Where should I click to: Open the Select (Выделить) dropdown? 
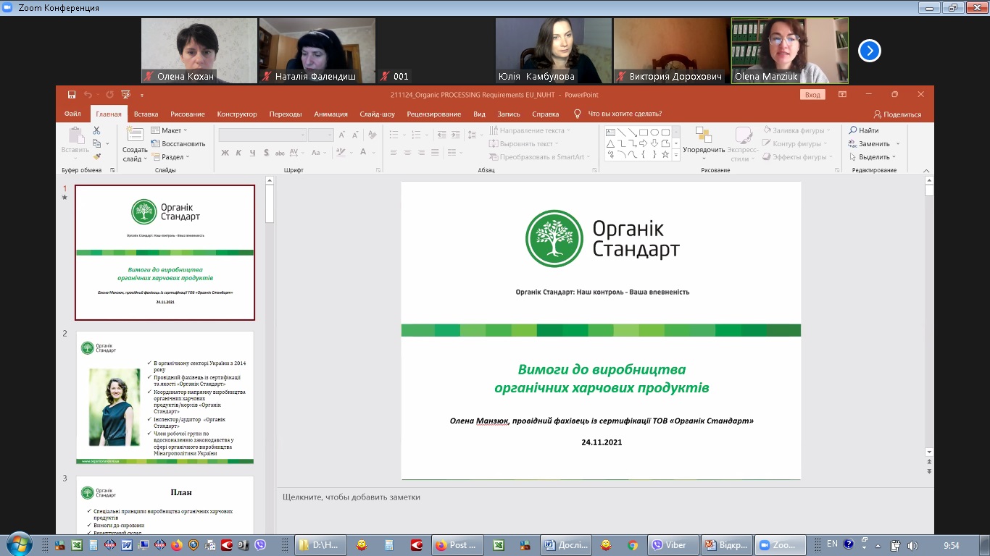[x=873, y=157]
